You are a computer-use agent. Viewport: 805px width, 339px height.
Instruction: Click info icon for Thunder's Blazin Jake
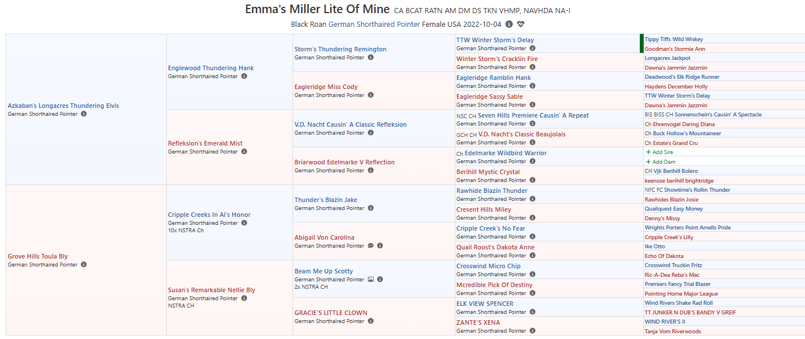point(370,208)
